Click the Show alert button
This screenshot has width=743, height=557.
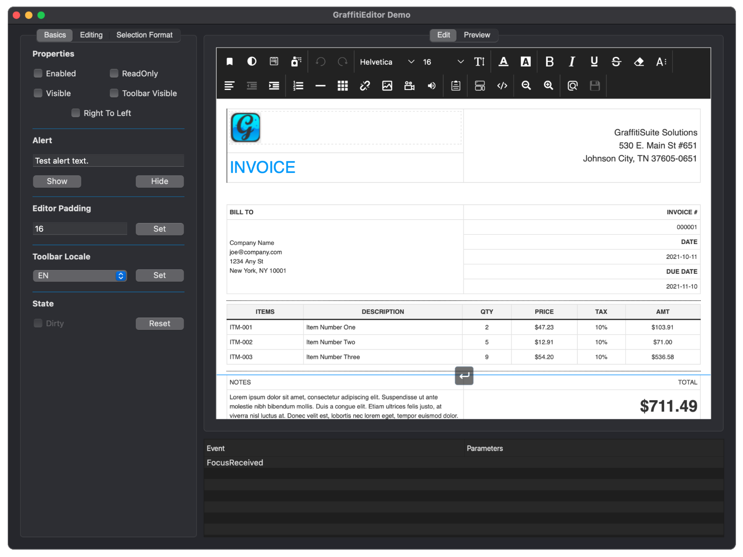[x=57, y=181]
